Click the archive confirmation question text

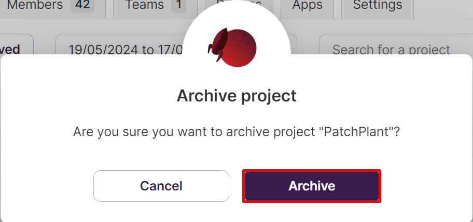(236, 132)
